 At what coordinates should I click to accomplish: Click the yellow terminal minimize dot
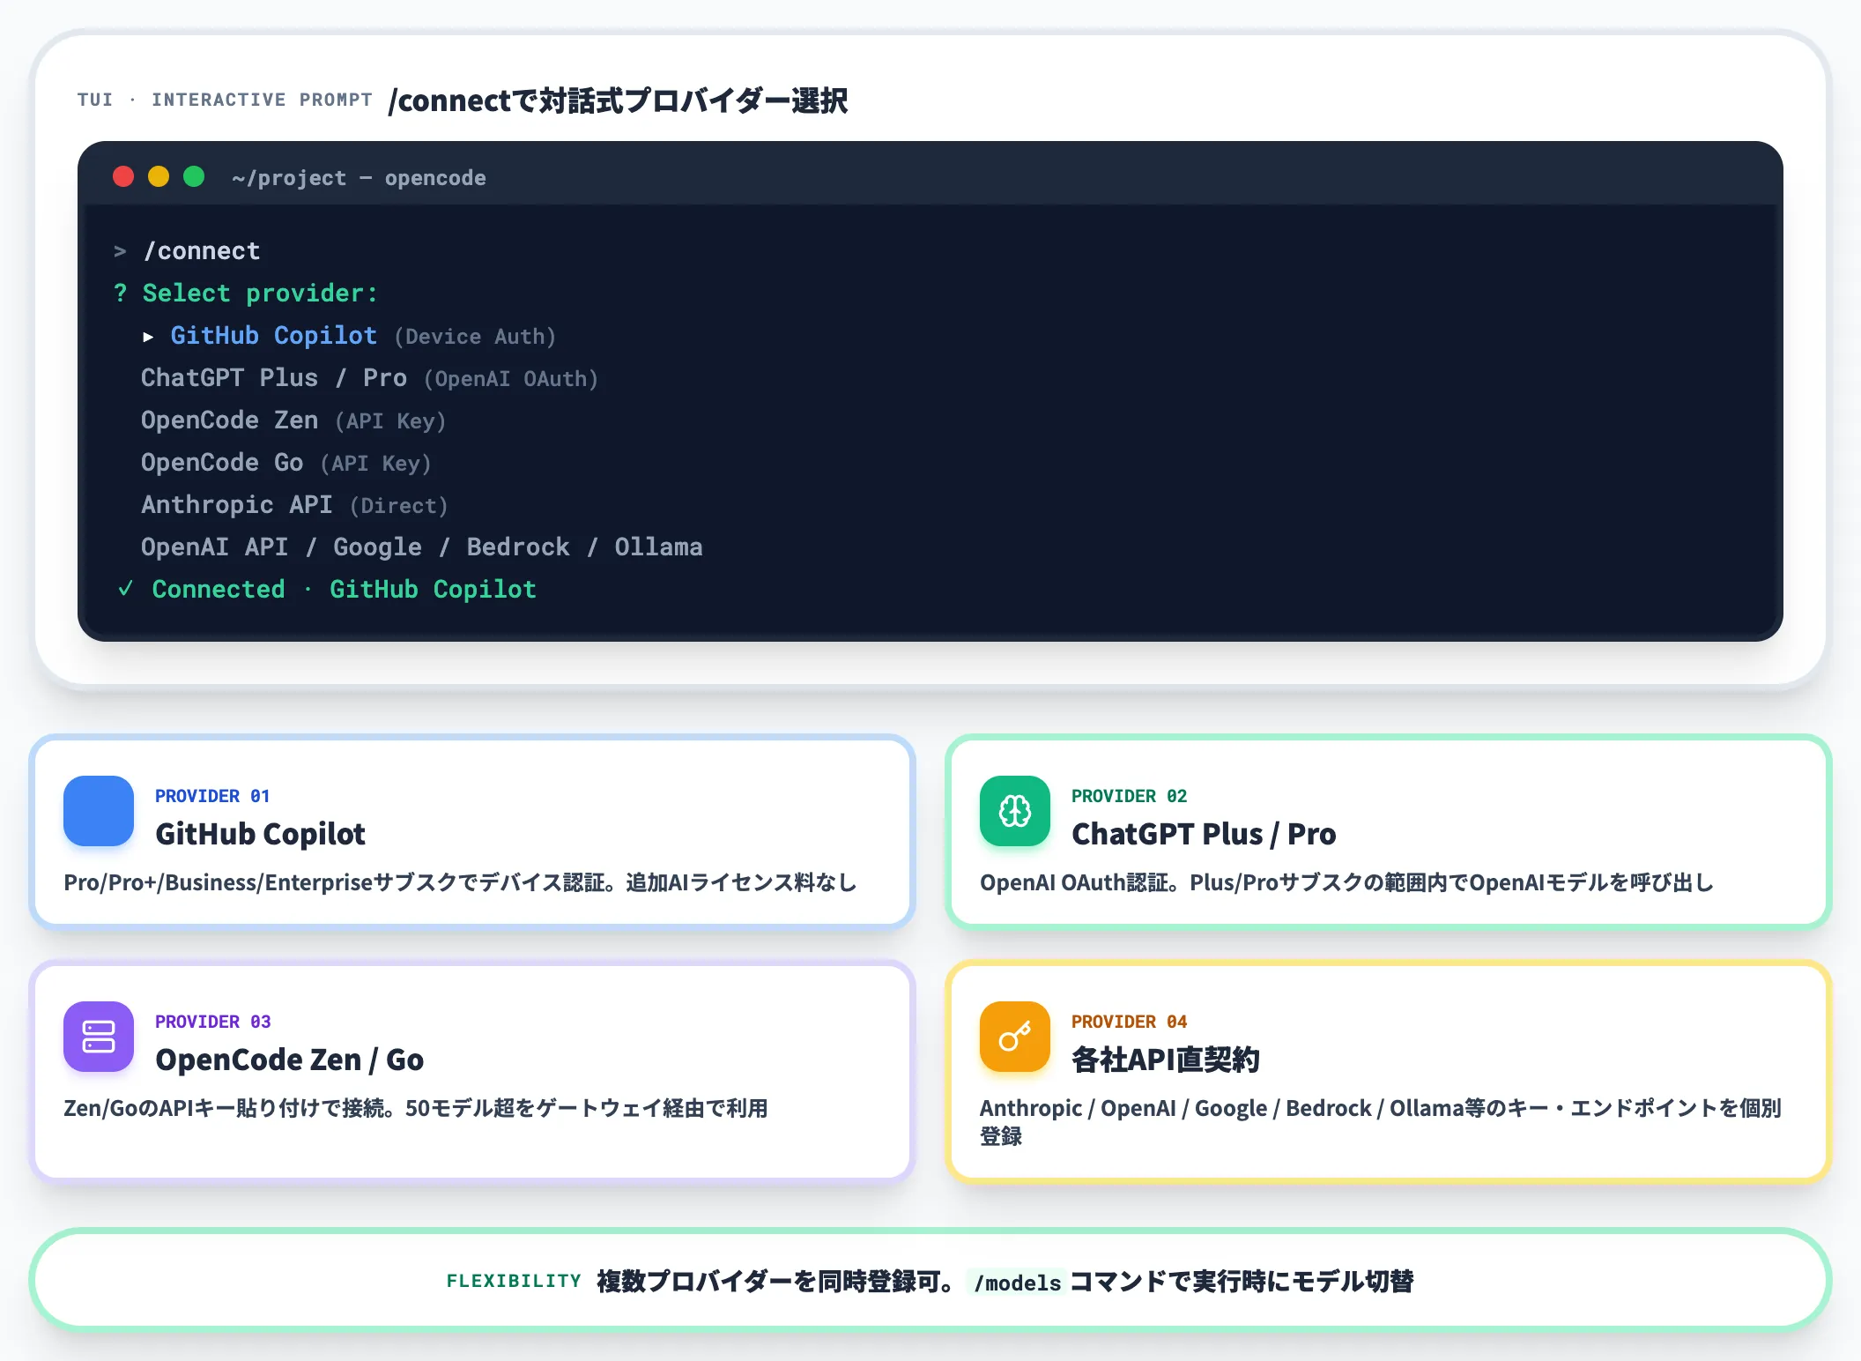click(159, 177)
